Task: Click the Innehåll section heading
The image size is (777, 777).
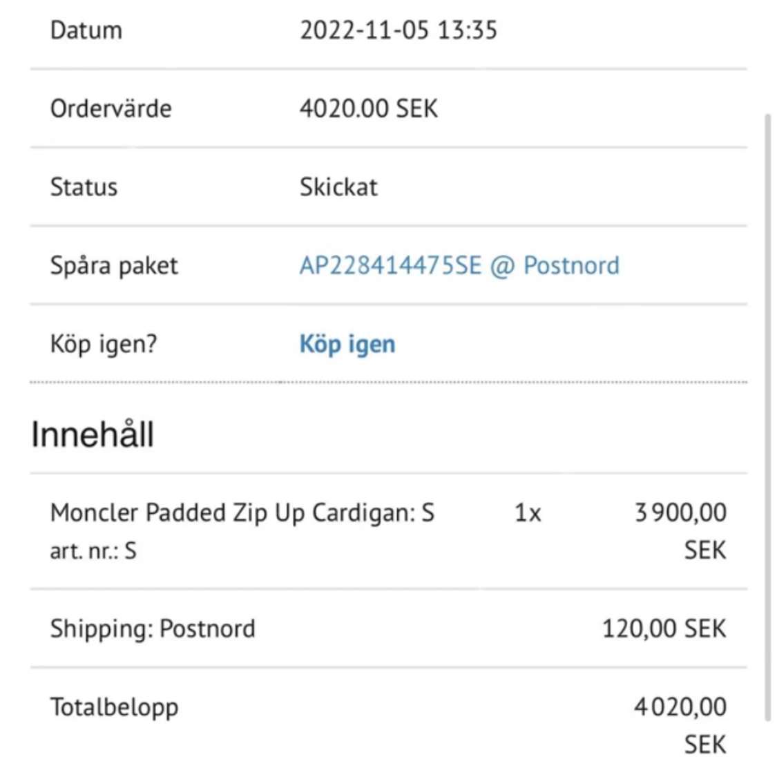Action: click(93, 434)
